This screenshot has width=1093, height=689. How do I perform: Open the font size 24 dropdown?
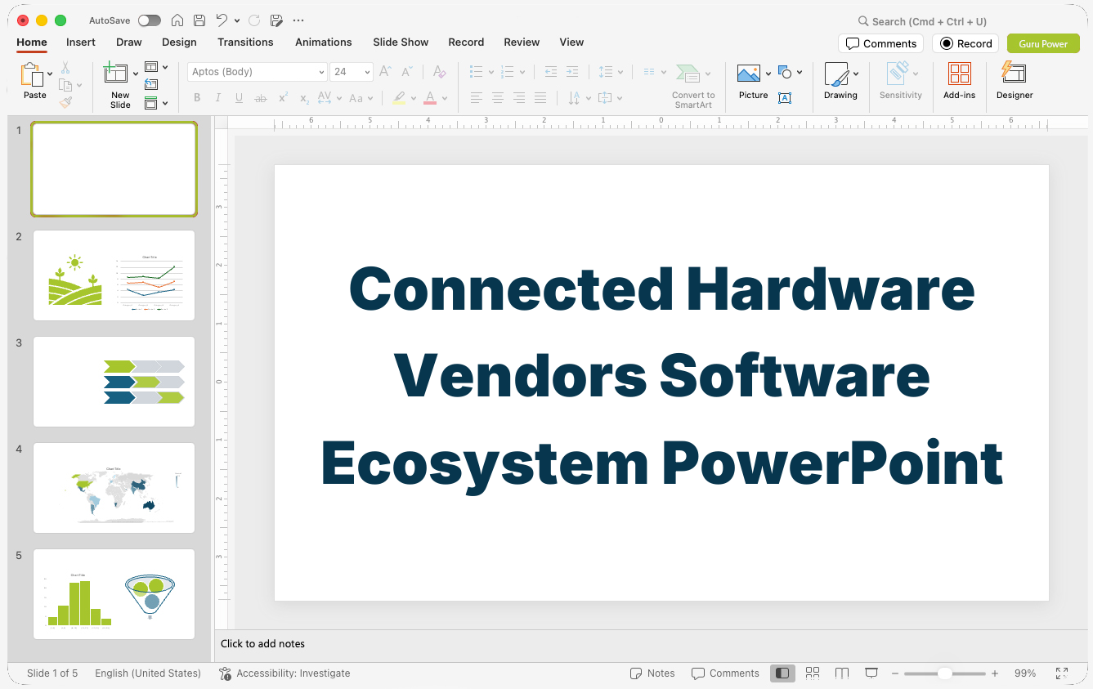pos(367,72)
